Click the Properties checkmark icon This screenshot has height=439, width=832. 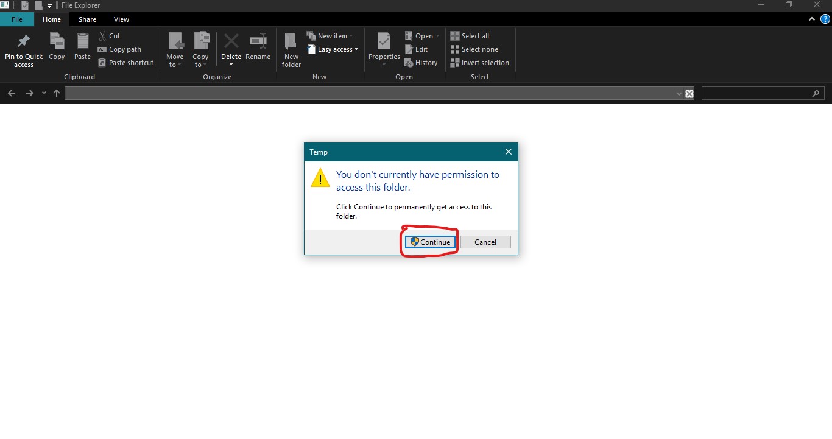tap(384, 41)
